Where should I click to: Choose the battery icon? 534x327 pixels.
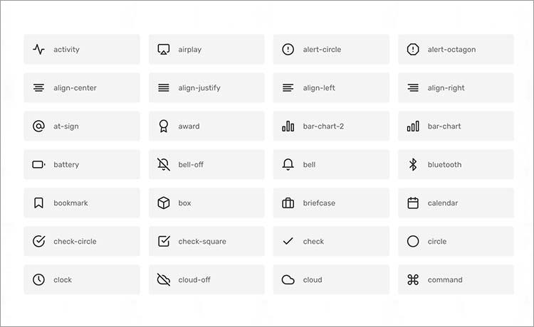pos(38,165)
